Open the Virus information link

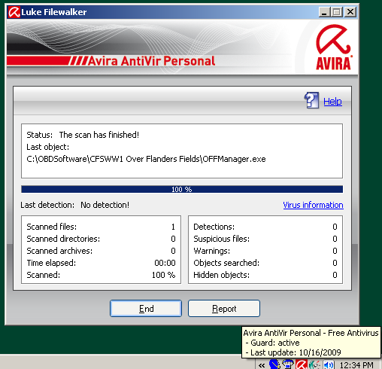click(x=313, y=205)
